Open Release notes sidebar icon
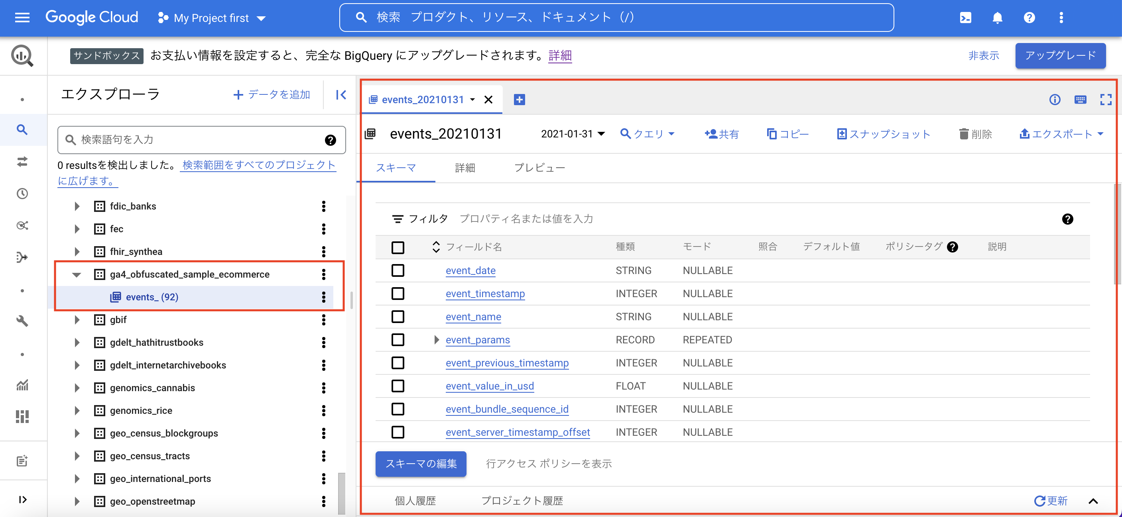 pos(22,461)
